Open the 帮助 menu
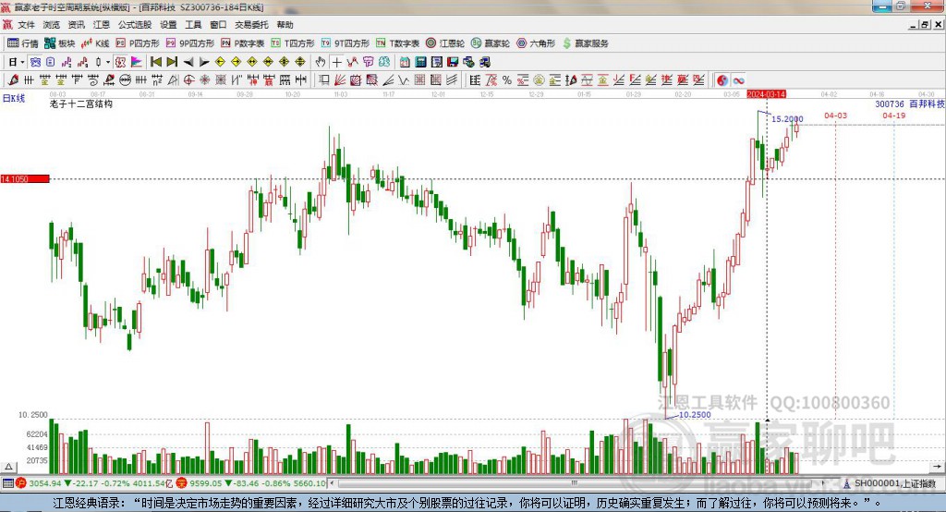This screenshot has width=946, height=512. click(x=285, y=25)
